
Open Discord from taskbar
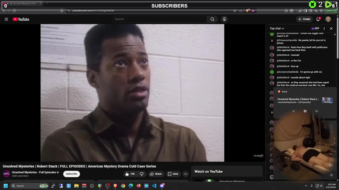click(x=162, y=186)
